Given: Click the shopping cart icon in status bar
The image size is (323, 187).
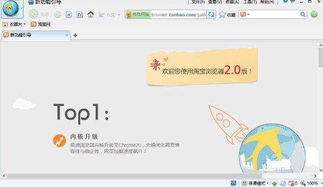Looking at the screenshot, I should coord(234,183).
